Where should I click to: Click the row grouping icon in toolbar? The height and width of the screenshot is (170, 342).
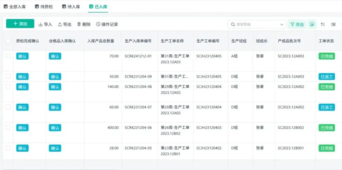click(333, 24)
